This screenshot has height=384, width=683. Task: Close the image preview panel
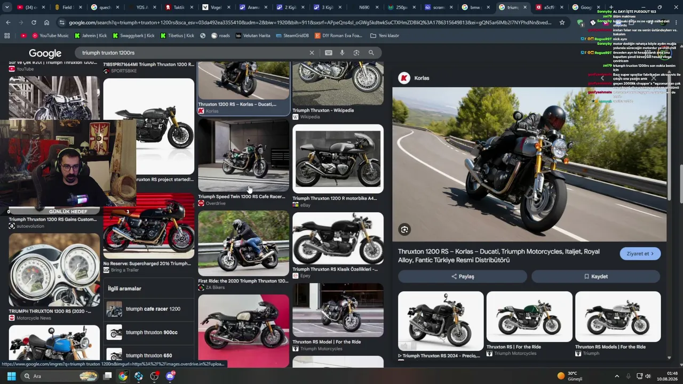(654, 78)
